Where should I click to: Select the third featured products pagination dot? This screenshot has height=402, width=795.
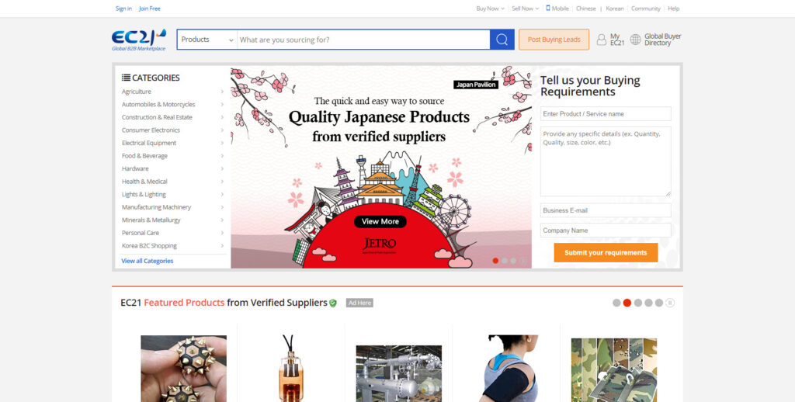638,303
